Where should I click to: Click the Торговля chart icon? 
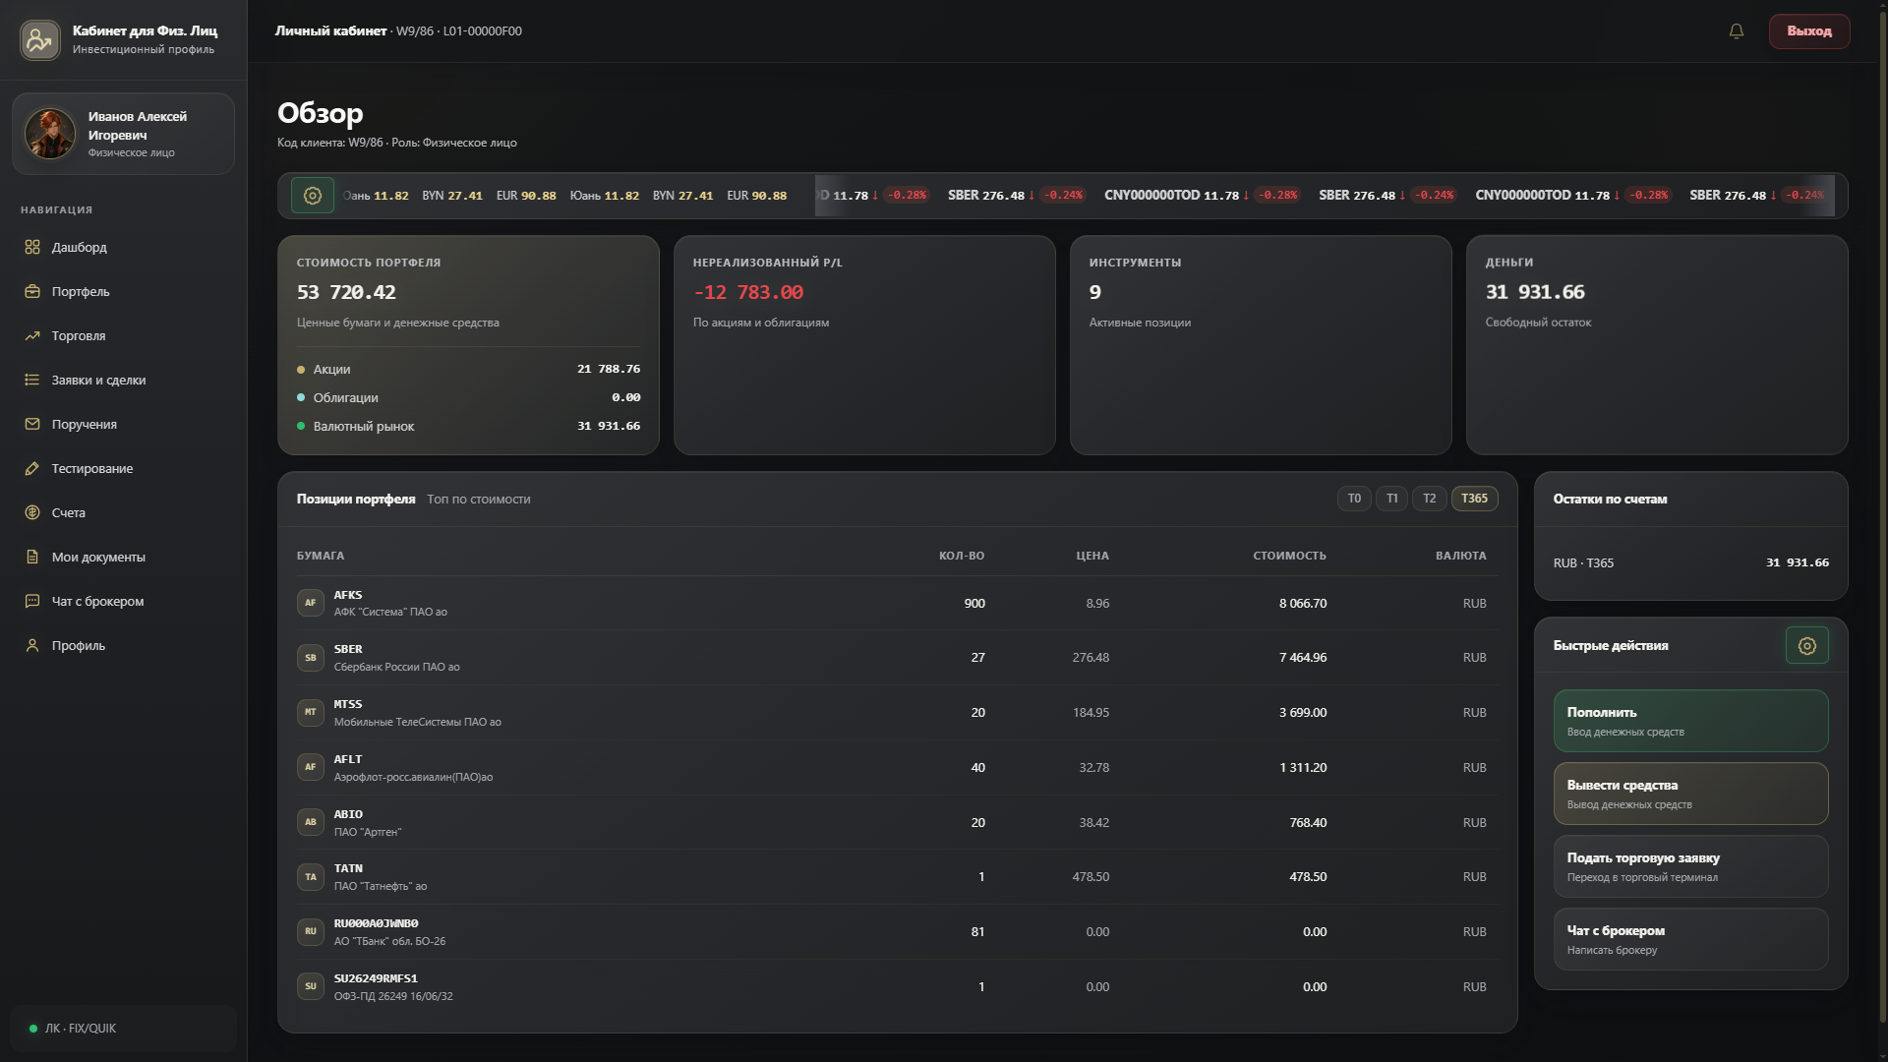pyautogui.click(x=32, y=335)
